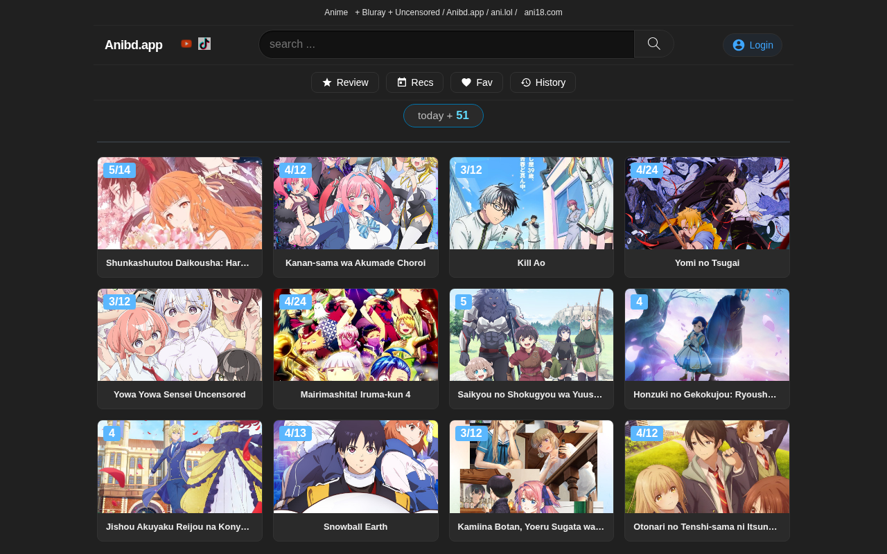
Task: Follow the 'Anime' link in the top bar
Action: 336,12
